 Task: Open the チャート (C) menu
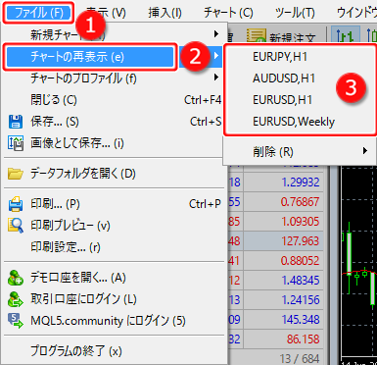(228, 13)
